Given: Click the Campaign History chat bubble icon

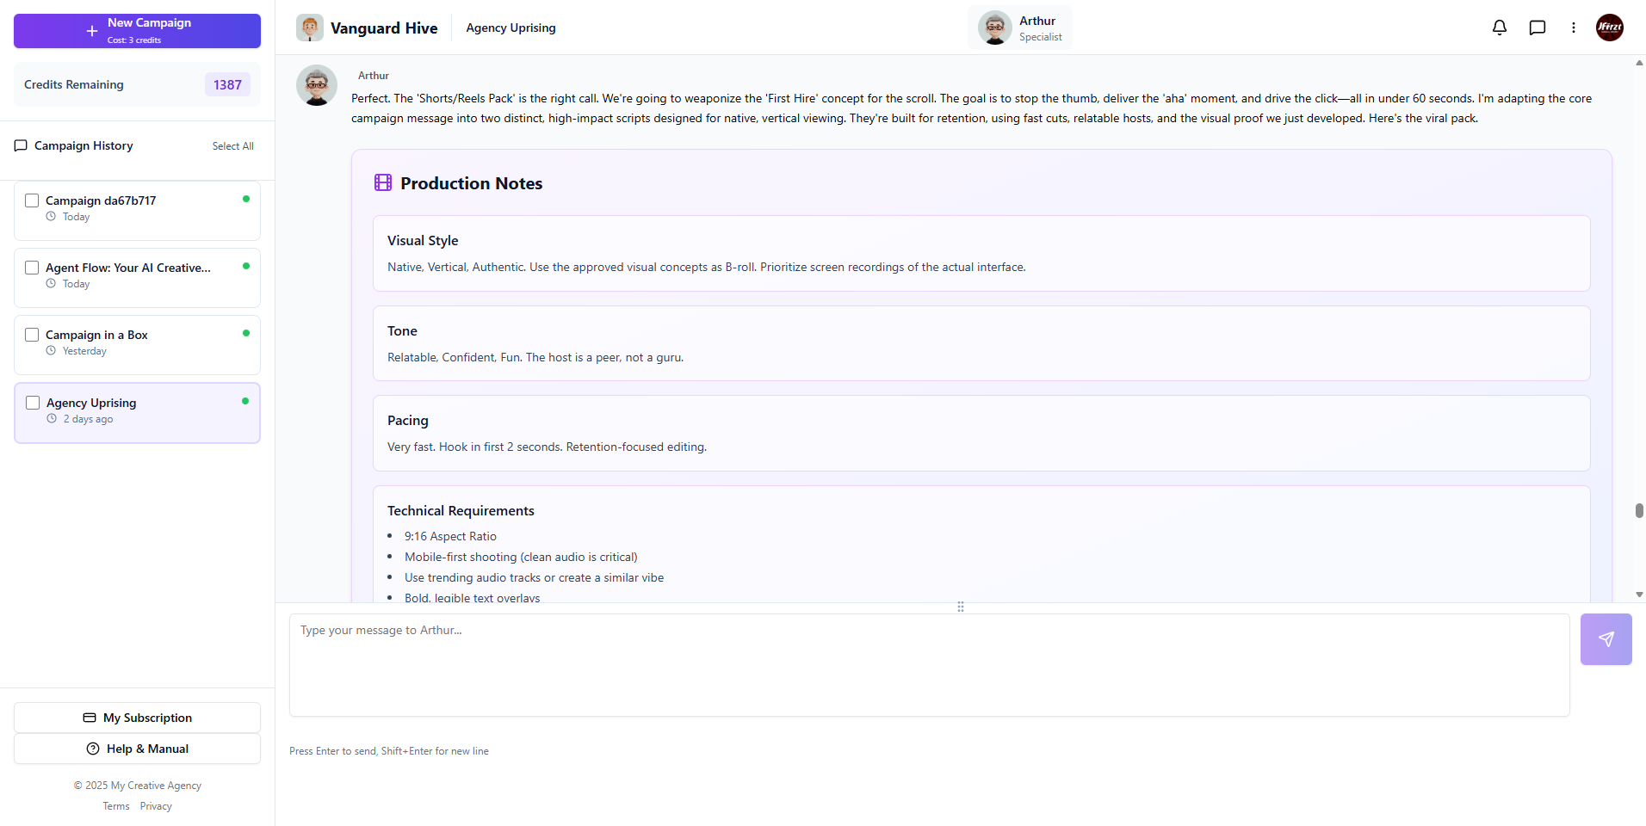Looking at the screenshot, I should [x=21, y=145].
